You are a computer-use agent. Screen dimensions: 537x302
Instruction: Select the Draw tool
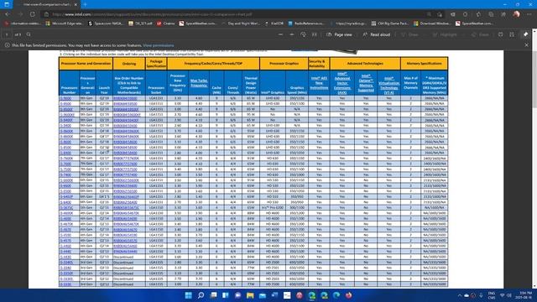[x=409, y=34]
